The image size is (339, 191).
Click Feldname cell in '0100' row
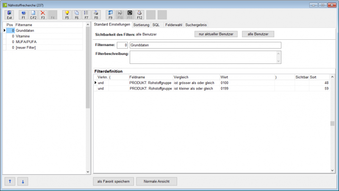point(151,83)
